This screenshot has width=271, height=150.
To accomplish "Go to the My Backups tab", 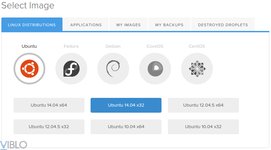I will point(169,25).
